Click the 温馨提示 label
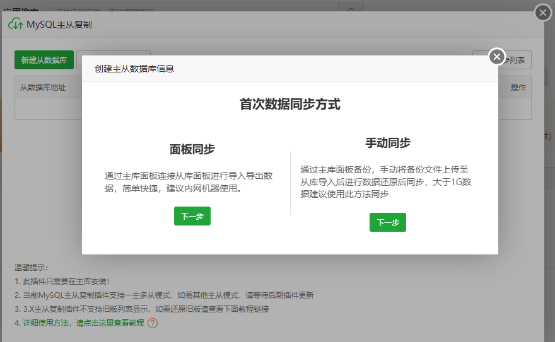555x342 pixels. tap(31, 268)
